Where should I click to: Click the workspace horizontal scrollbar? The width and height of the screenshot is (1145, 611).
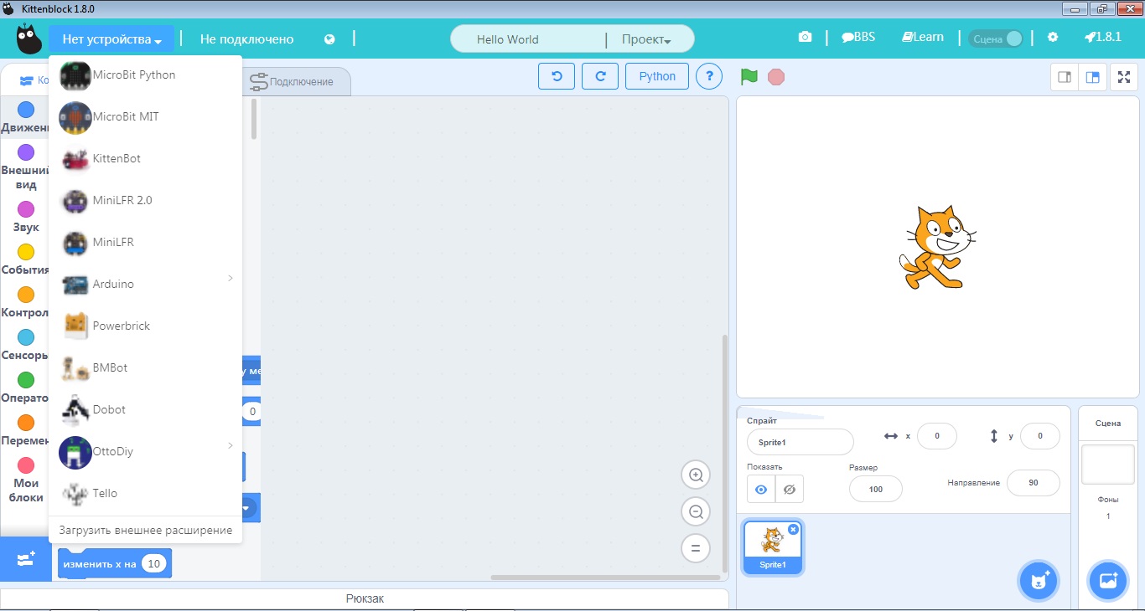coord(605,578)
